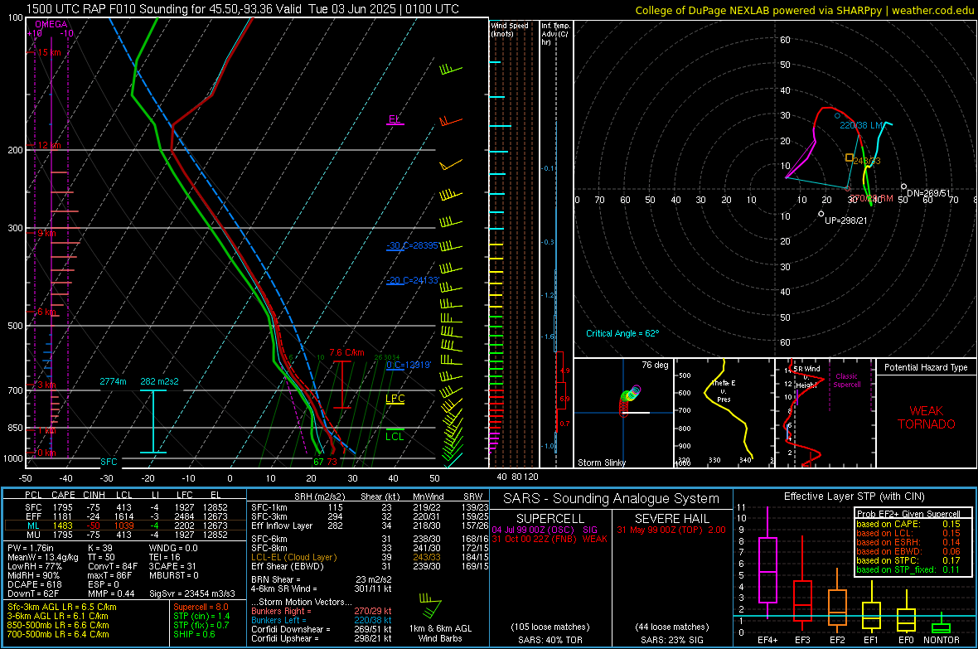This screenshot has width=978, height=649.
Task: Click the STP (cin) = 1.4 parameter
Action: pos(201,616)
